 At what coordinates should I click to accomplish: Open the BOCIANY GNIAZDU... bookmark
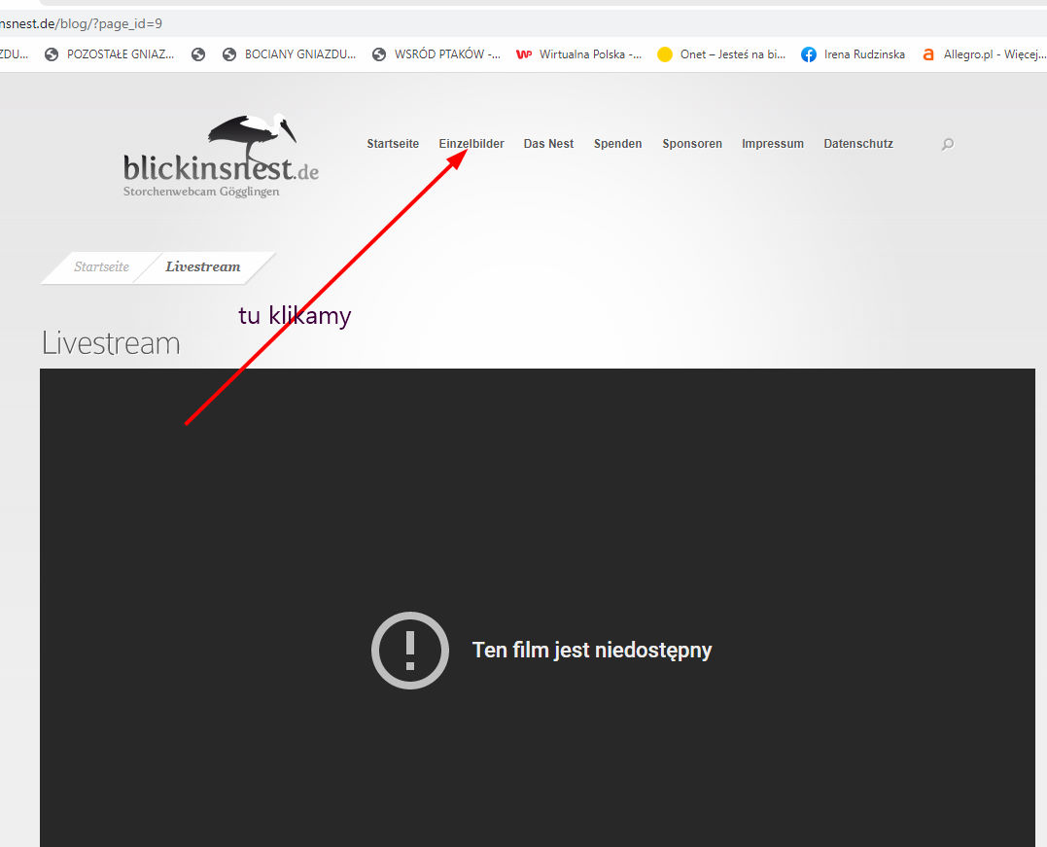289,54
